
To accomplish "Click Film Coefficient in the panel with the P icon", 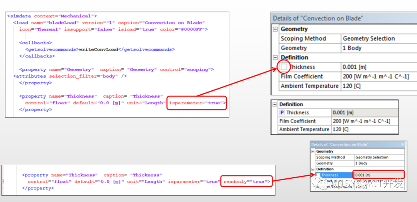I will [x=298, y=121].
